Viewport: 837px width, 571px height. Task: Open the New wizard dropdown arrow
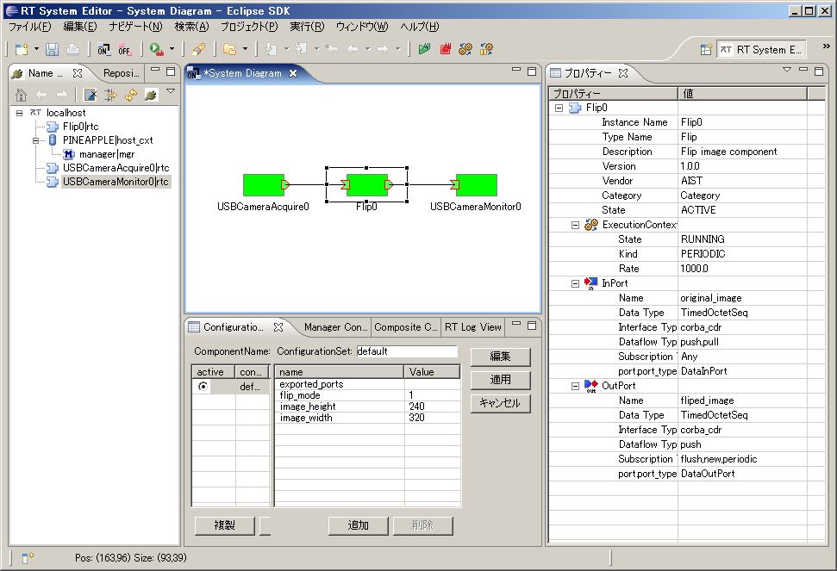tap(36, 49)
